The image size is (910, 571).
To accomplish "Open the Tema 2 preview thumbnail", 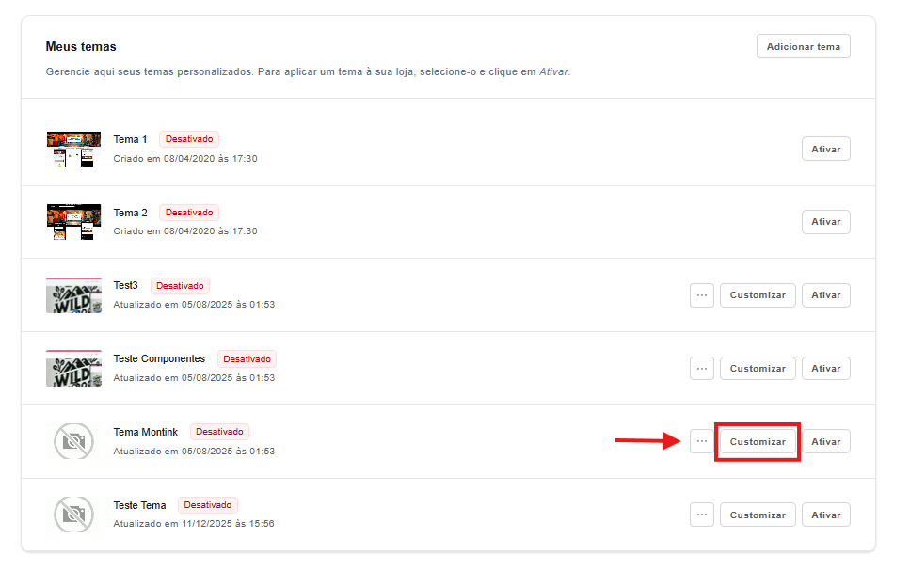I will pos(73,222).
